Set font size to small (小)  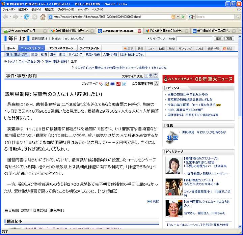pos(146,76)
